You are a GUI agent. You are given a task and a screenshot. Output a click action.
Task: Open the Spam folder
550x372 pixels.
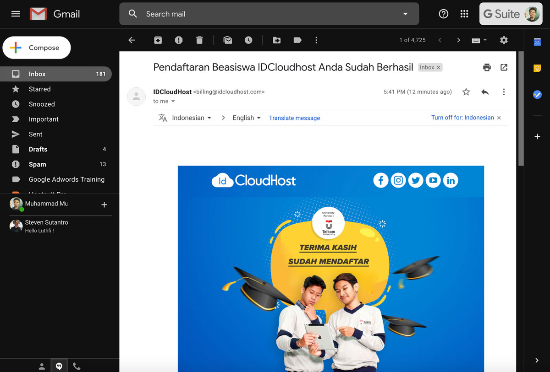click(56, 165)
